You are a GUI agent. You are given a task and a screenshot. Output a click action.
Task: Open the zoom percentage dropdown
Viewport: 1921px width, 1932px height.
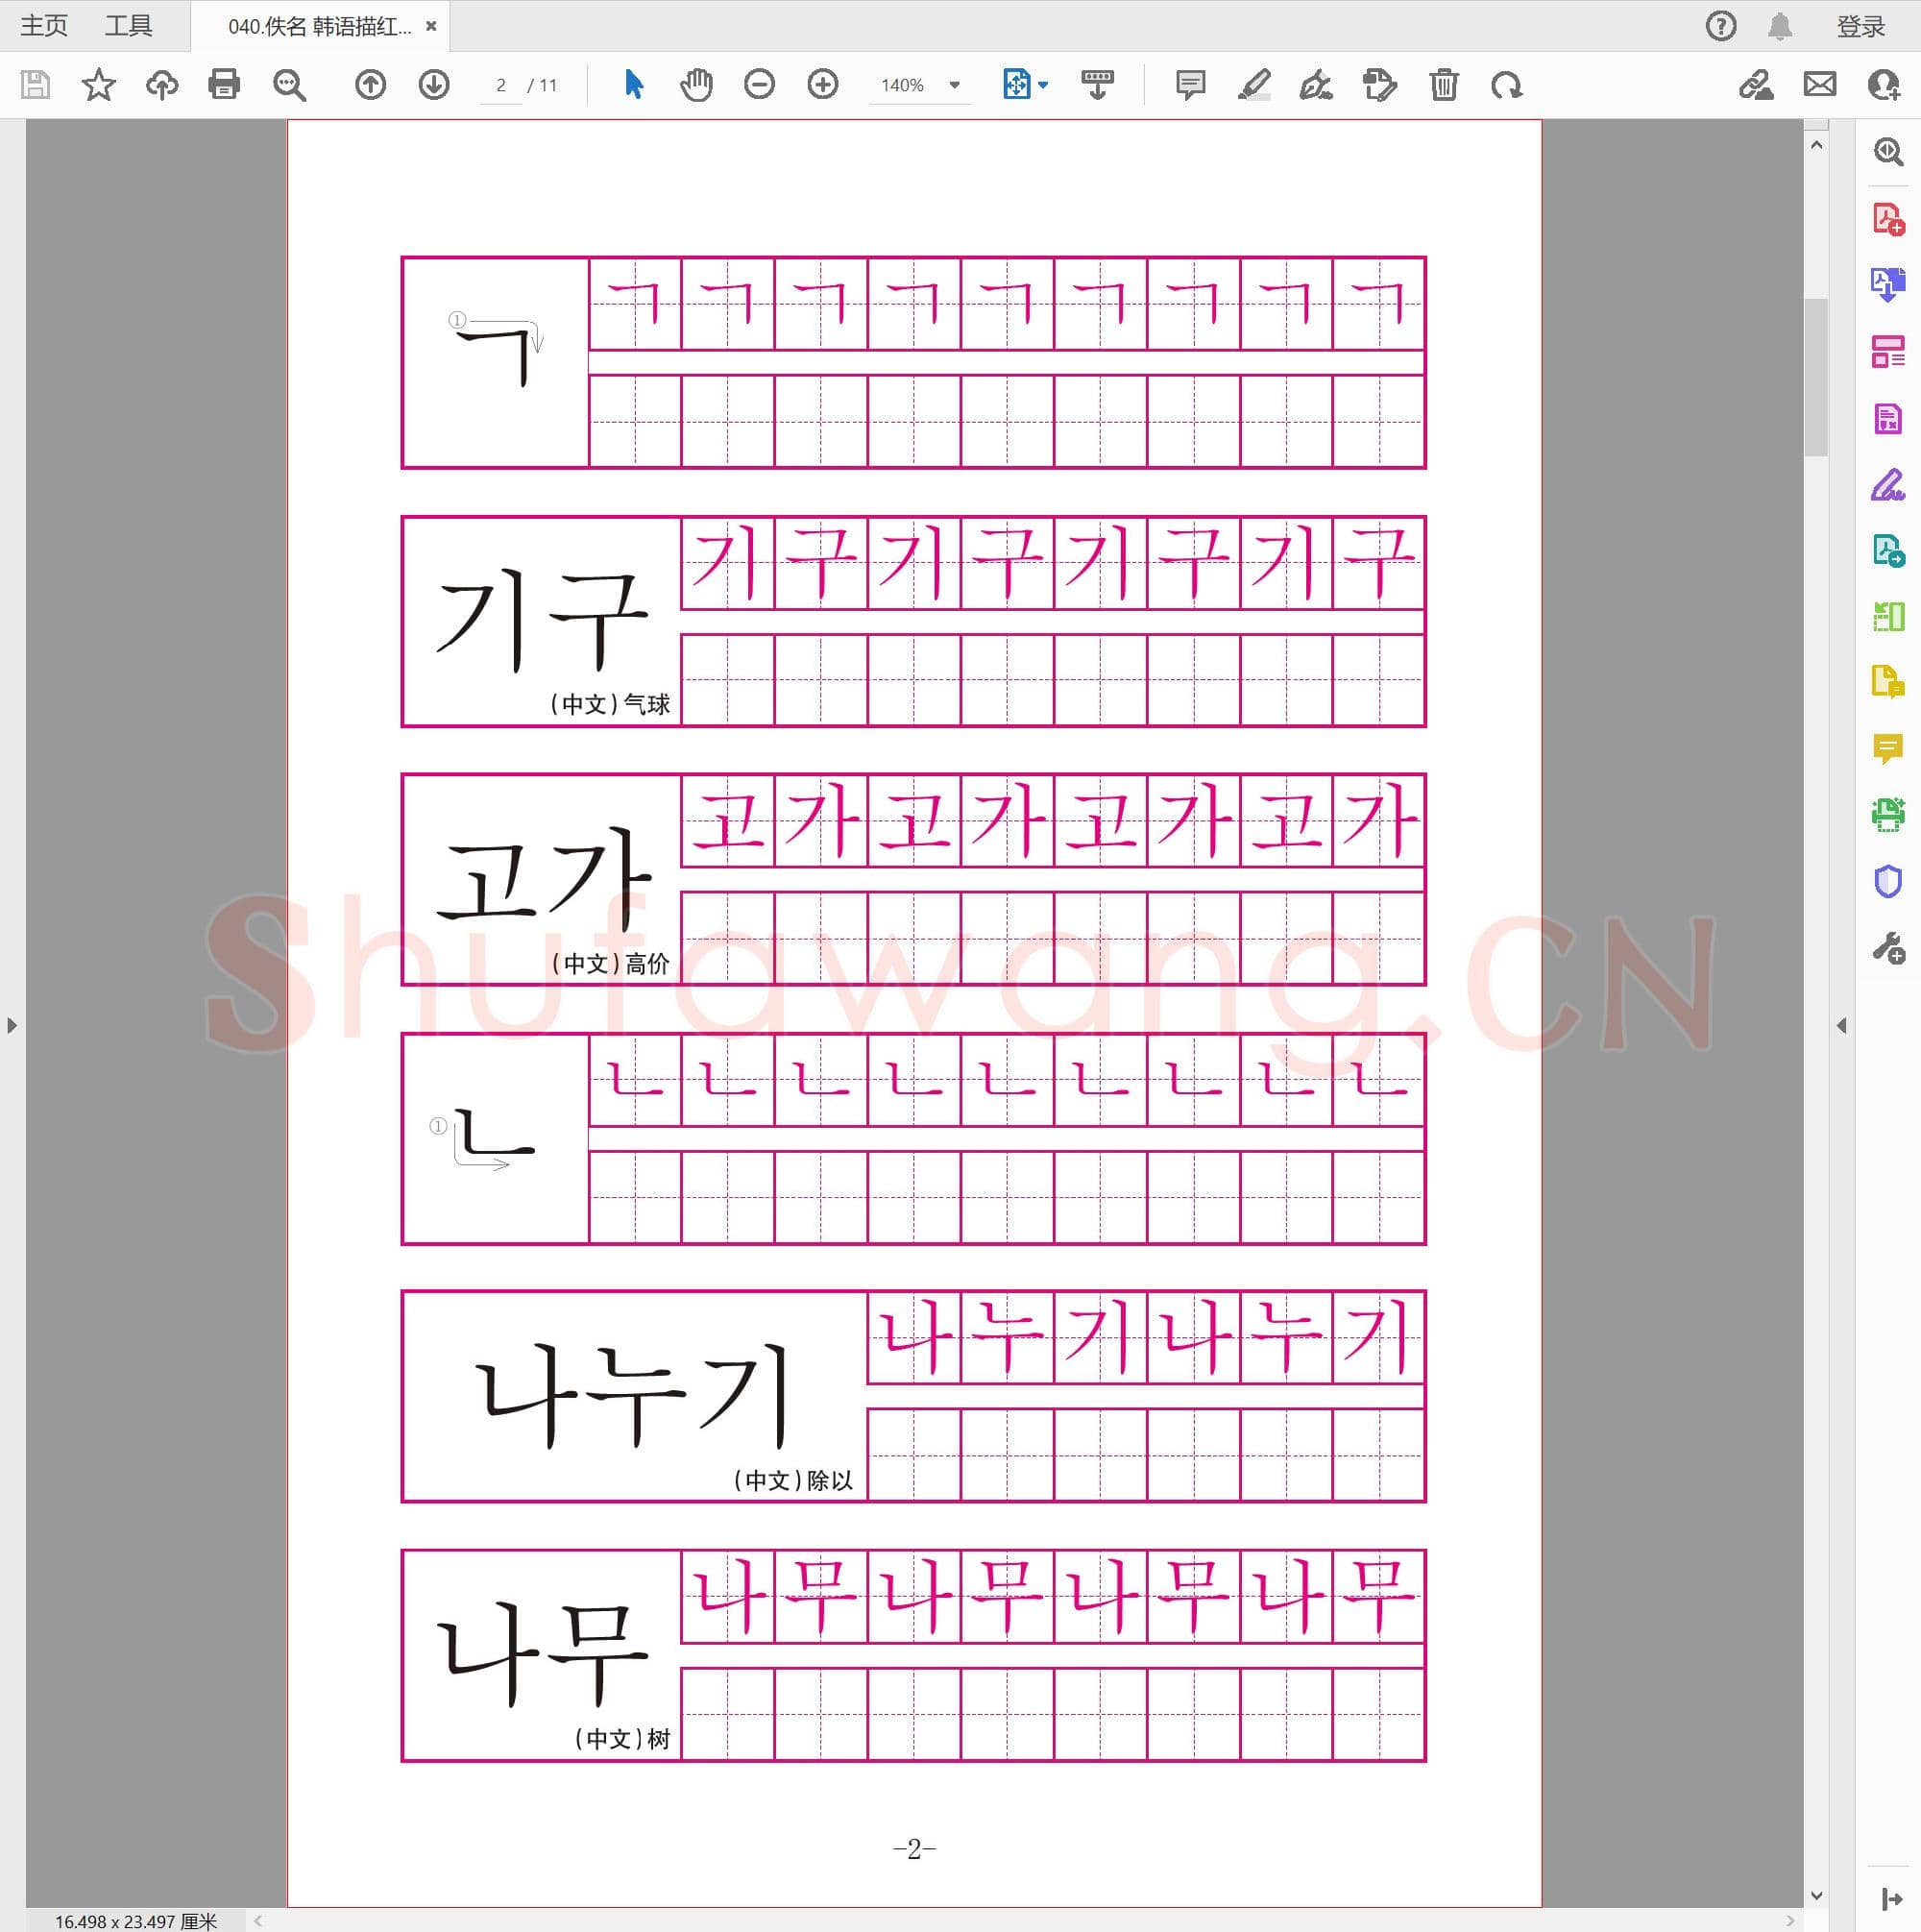pyautogui.click(x=954, y=85)
